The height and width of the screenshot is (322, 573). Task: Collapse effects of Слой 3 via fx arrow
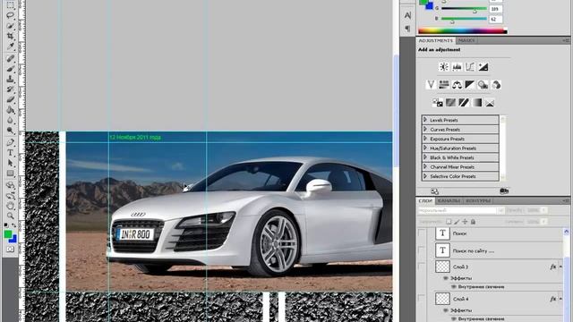coord(560,267)
